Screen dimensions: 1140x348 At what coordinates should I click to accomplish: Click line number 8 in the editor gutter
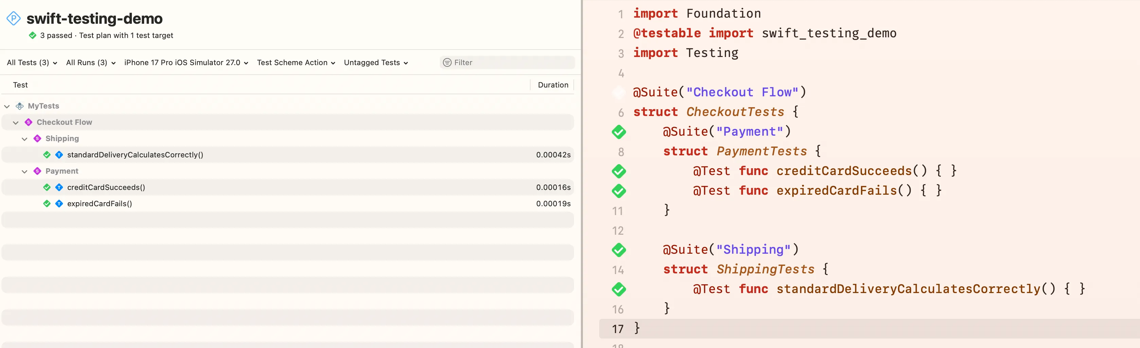click(x=621, y=152)
